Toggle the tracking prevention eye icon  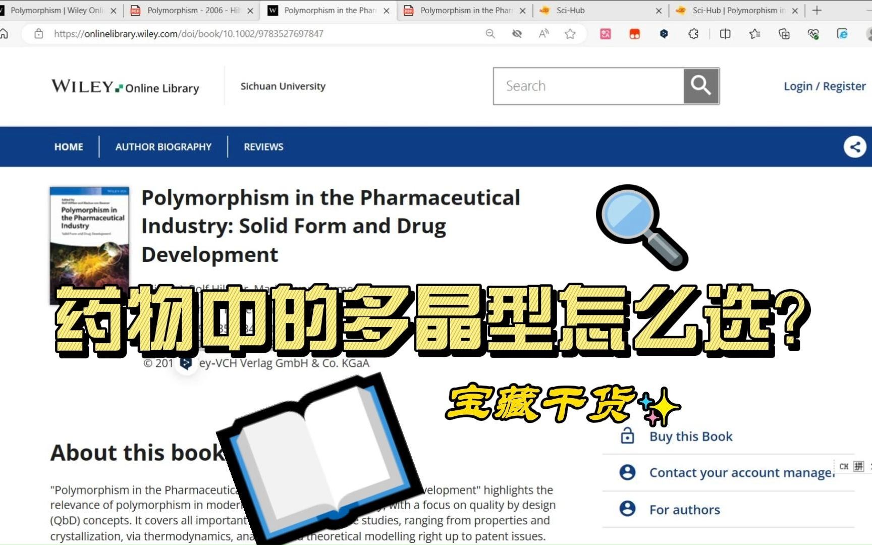pos(517,34)
